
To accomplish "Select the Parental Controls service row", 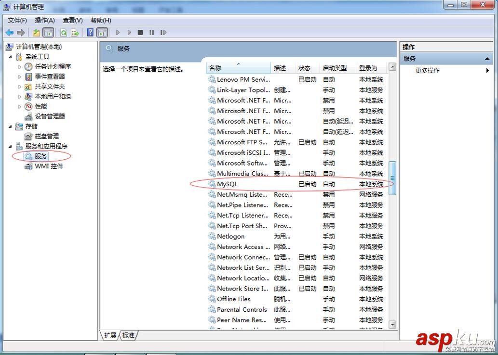I will (297, 310).
